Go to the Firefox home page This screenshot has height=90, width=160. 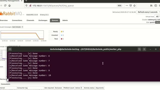point(9,5)
